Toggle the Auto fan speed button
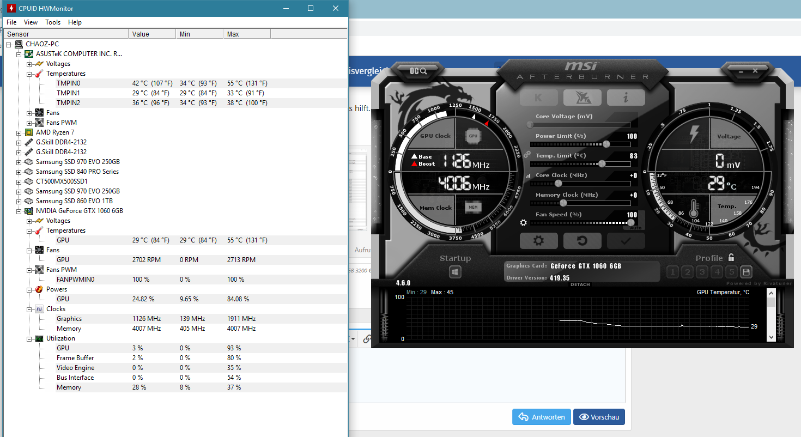The width and height of the screenshot is (801, 437). coord(636,227)
